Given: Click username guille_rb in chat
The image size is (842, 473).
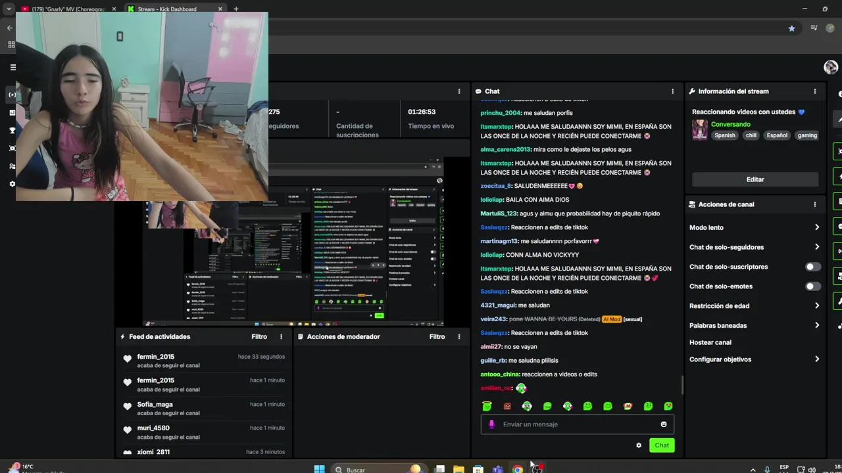Looking at the screenshot, I should pyautogui.click(x=493, y=361).
